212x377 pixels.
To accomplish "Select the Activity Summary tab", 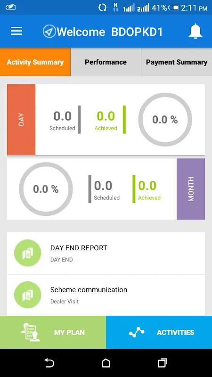I will coord(35,62).
